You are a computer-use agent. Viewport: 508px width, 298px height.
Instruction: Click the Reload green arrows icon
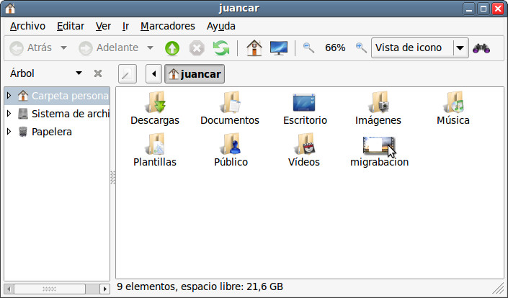221,48
